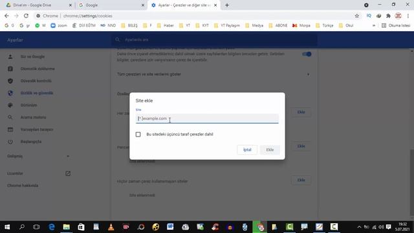This screenshot has width=414, height=233.
Task: Go forward using browser forward arrow
Action: 16,16
